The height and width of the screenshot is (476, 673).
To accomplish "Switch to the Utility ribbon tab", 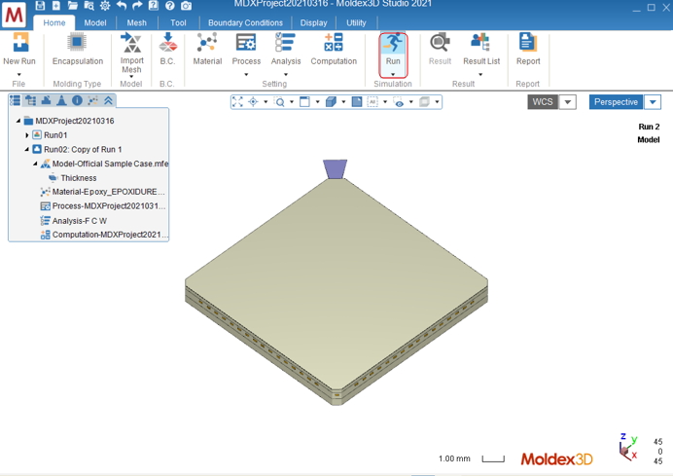I will [x=356, y=22].
